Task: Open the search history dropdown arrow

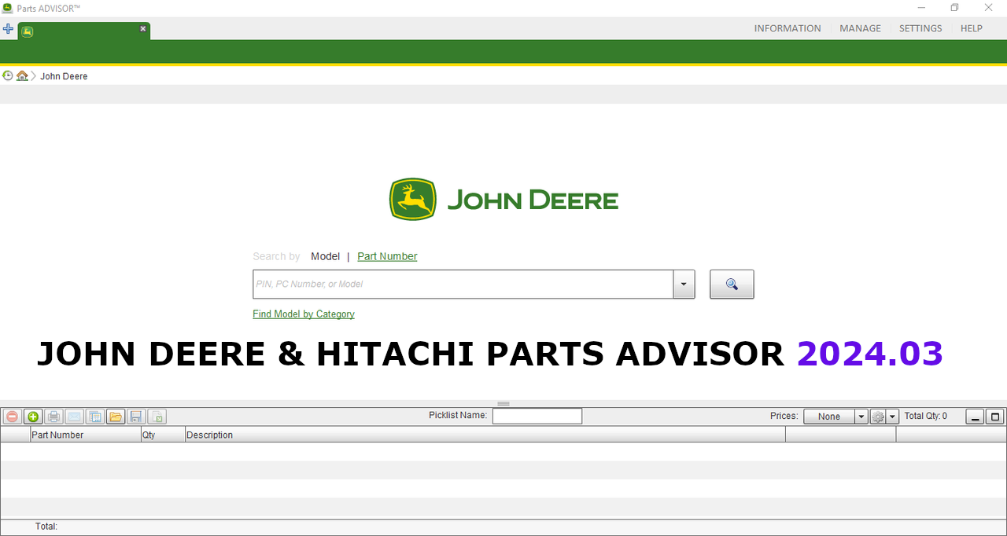Action: coord(683,284)
